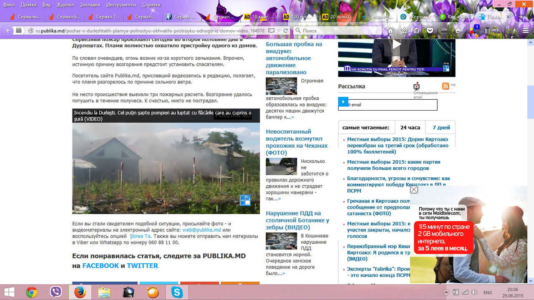
Task: Play the TV video at top right
Action: tap(396, 45)
